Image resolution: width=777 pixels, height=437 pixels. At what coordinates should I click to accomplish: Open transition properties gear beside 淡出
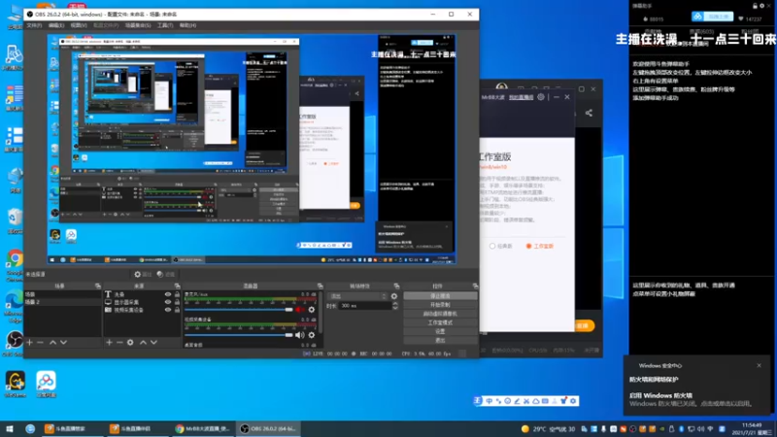[394, 296]
